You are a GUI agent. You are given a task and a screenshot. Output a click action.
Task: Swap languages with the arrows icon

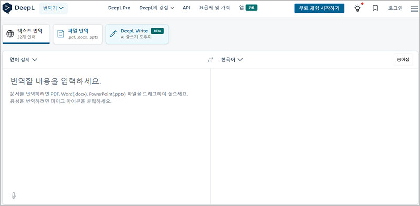coord(211,60)
